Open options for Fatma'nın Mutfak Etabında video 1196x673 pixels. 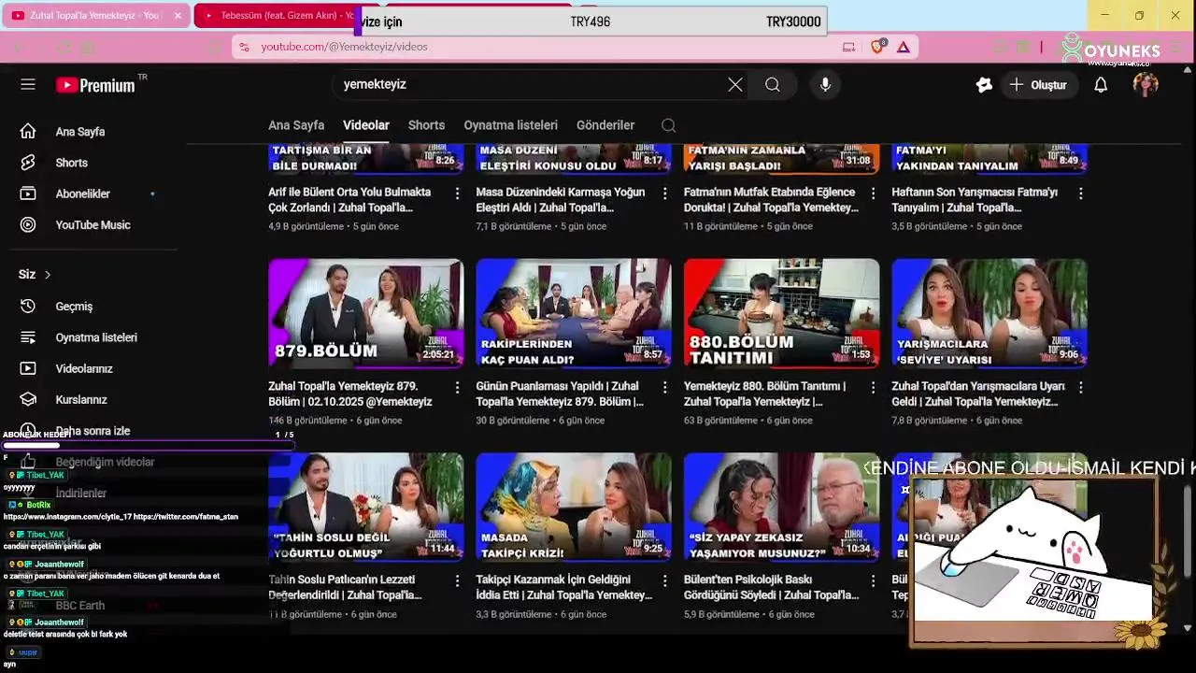pos(873,193)
